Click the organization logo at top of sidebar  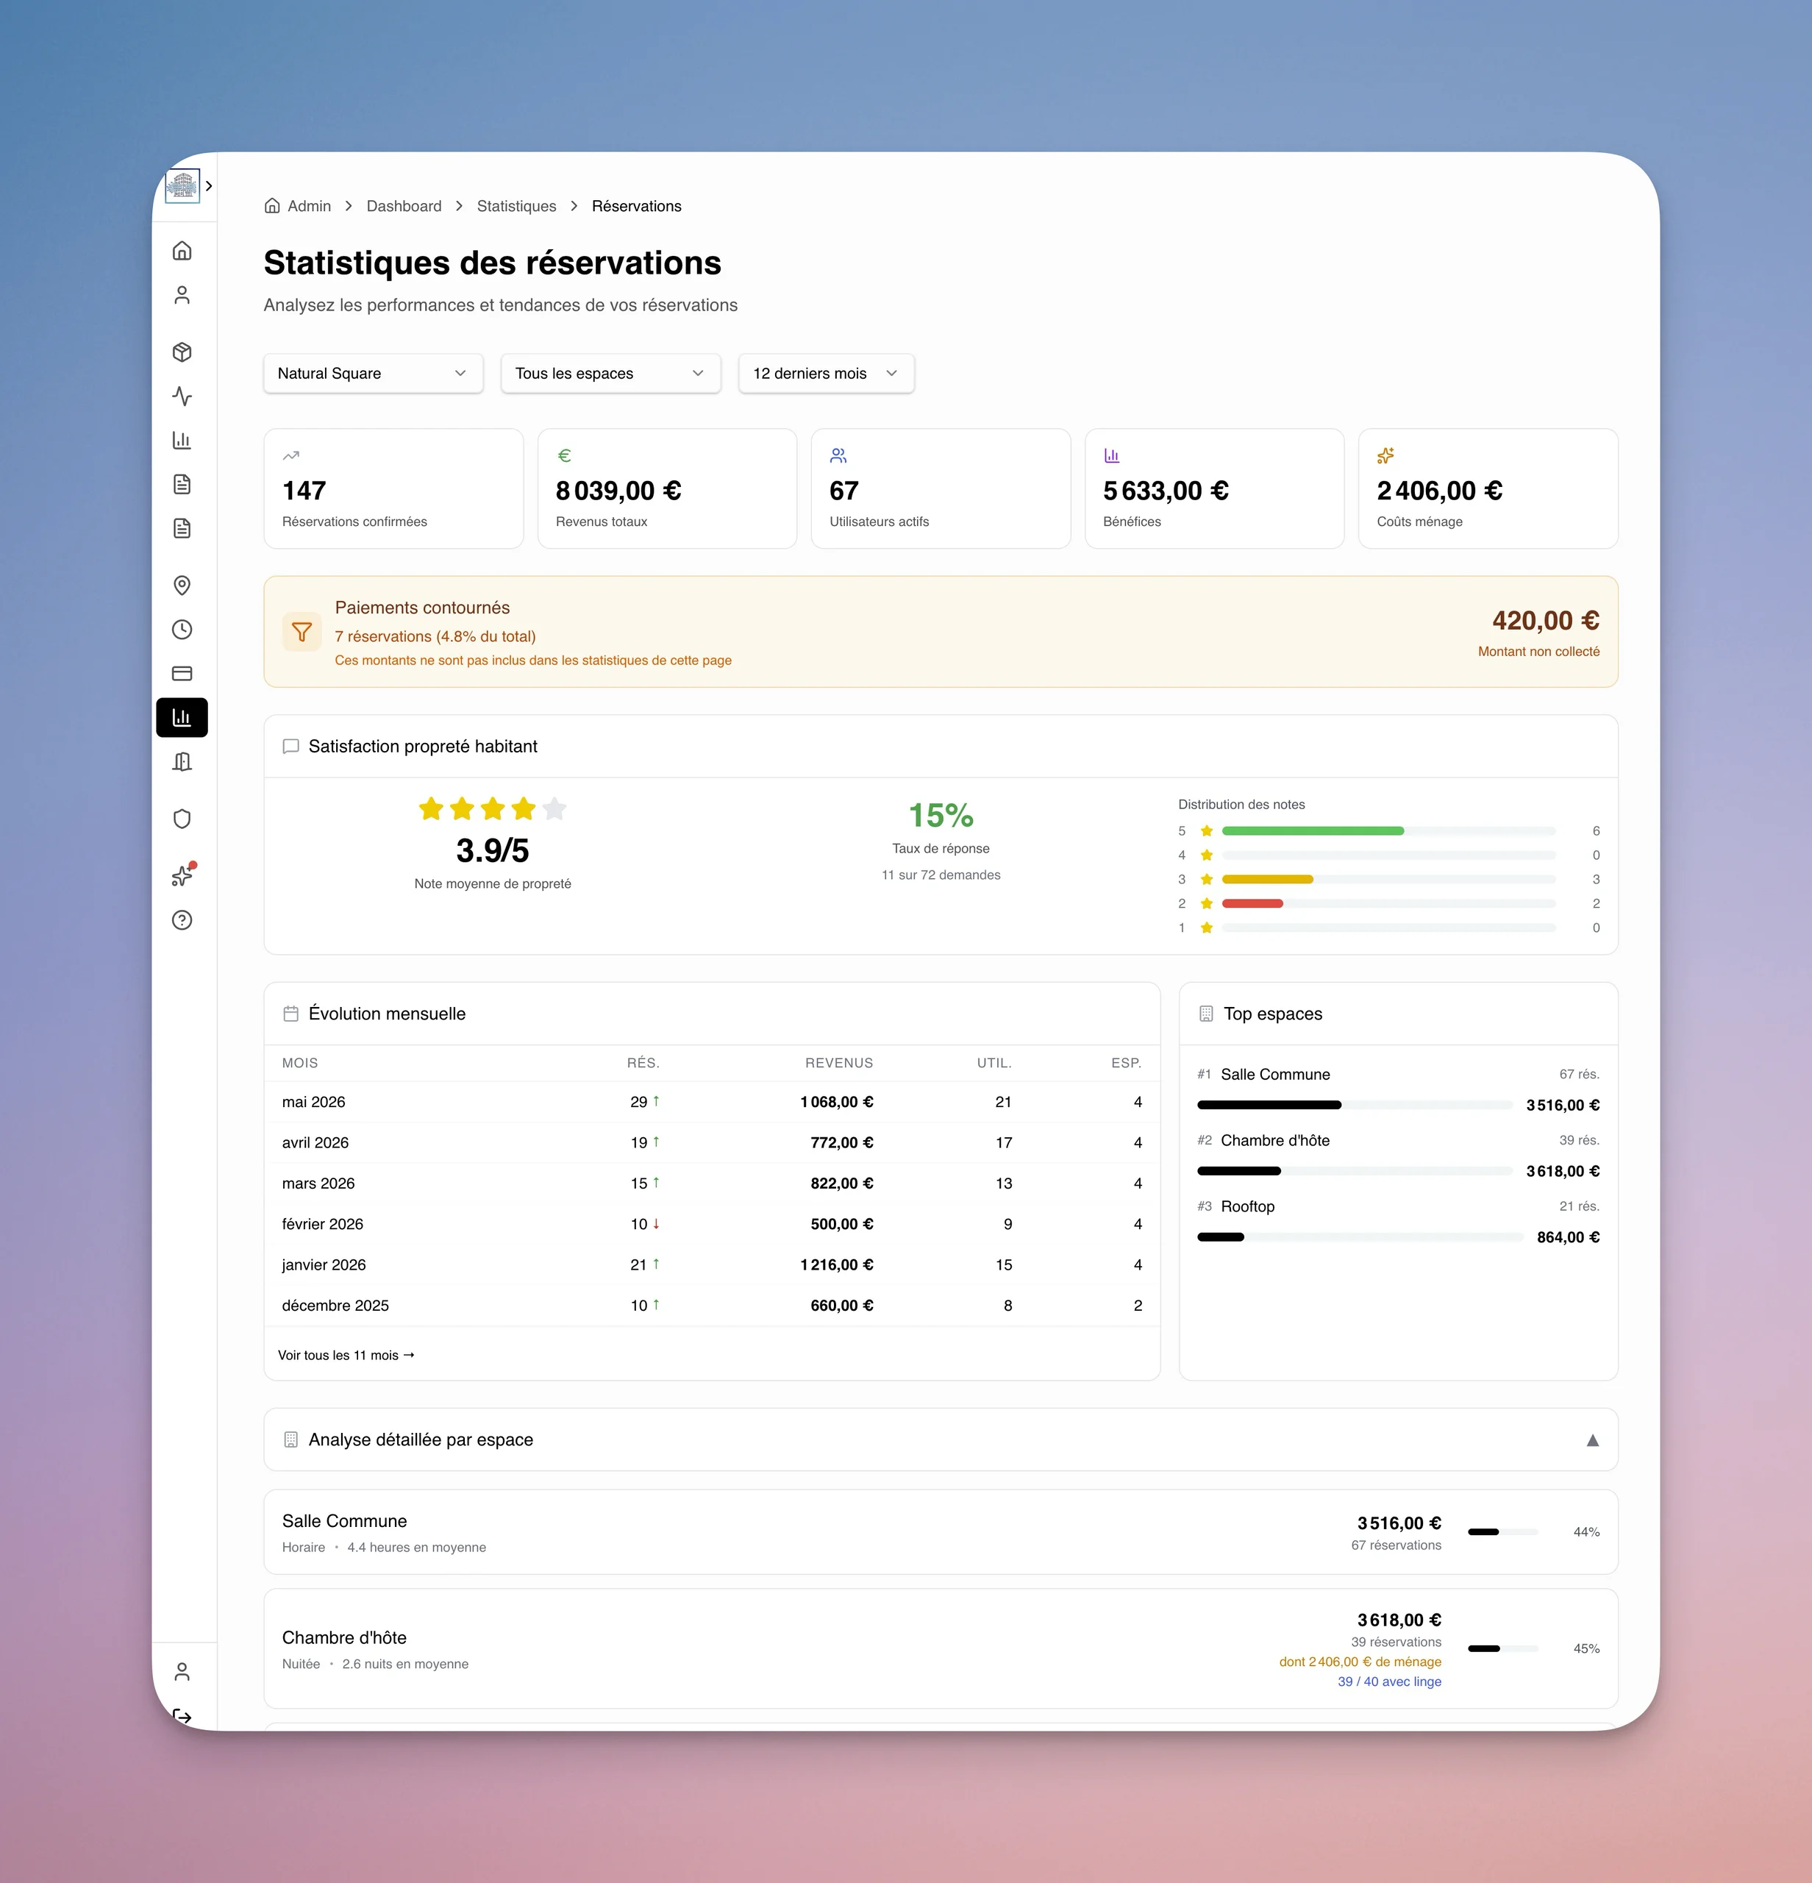182,186
